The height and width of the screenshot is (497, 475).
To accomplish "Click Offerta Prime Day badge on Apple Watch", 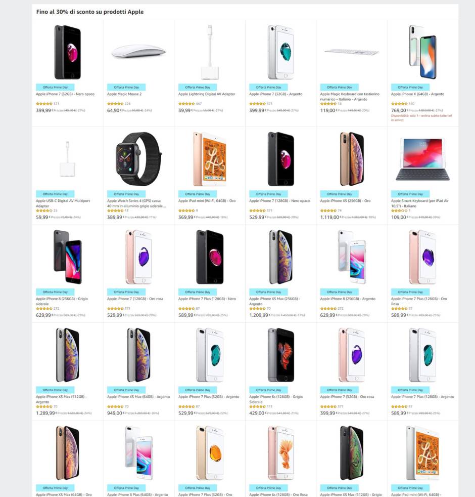I will [126, 194].
